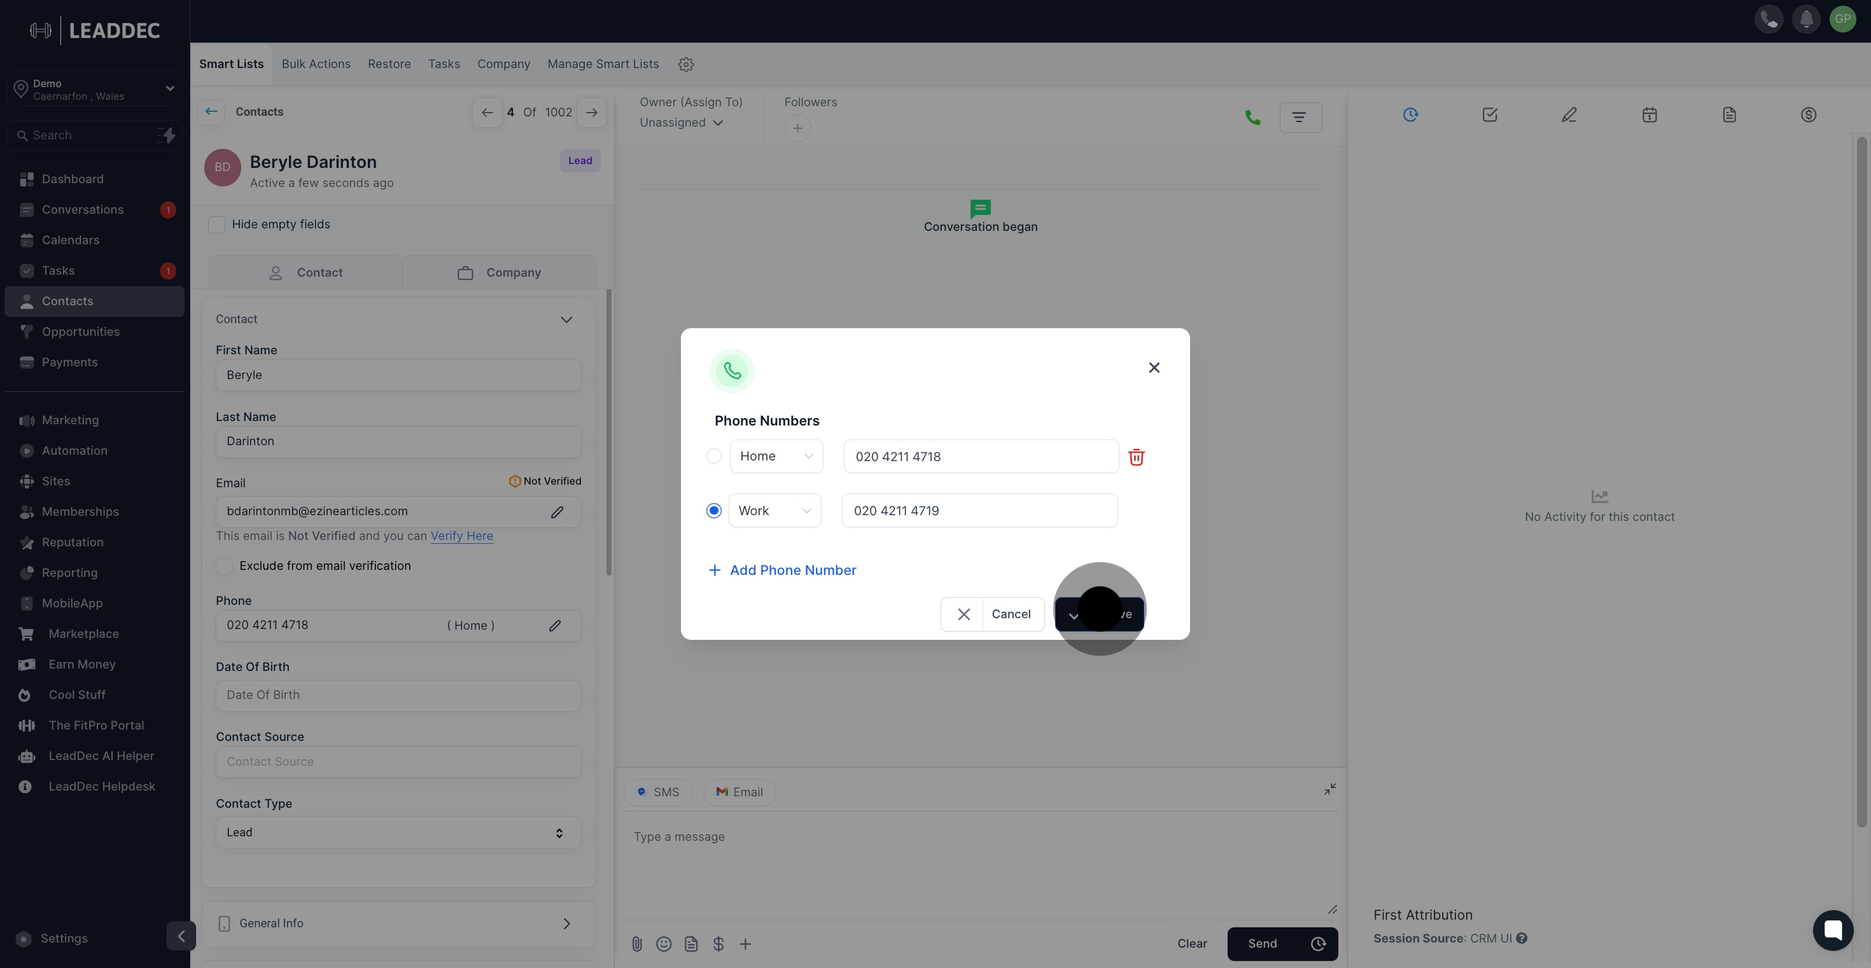Edit the email address pencil icon
This screenshot has height=968, width=1871.
(557, 512)
